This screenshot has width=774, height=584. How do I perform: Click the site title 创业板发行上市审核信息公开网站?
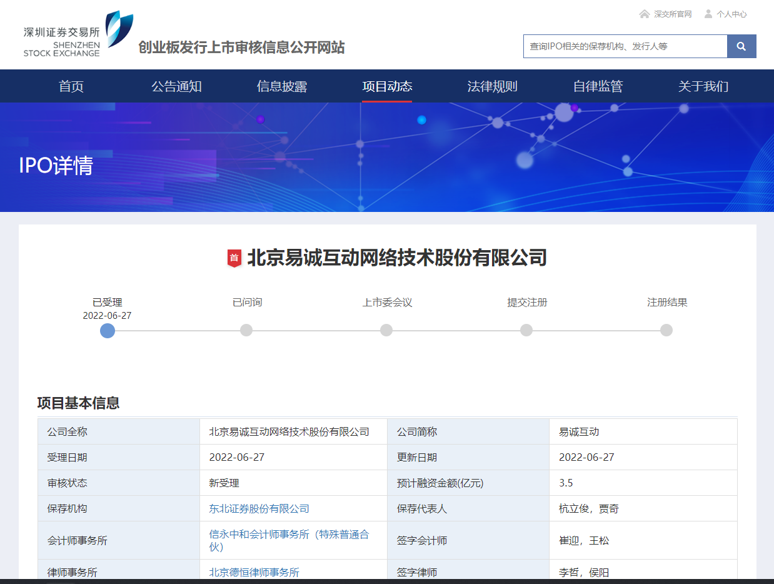[x=241, y=48]
